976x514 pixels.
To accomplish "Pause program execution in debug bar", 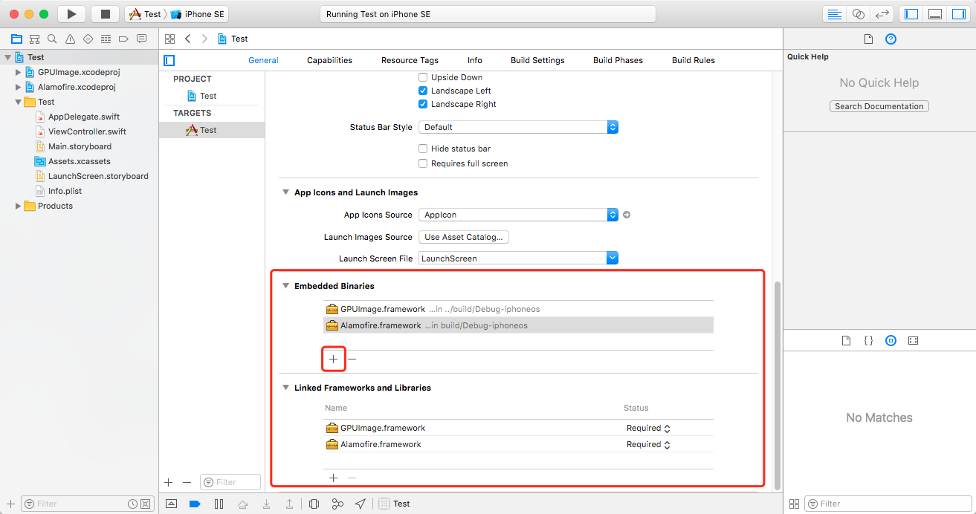I will (x=219, y=504).
